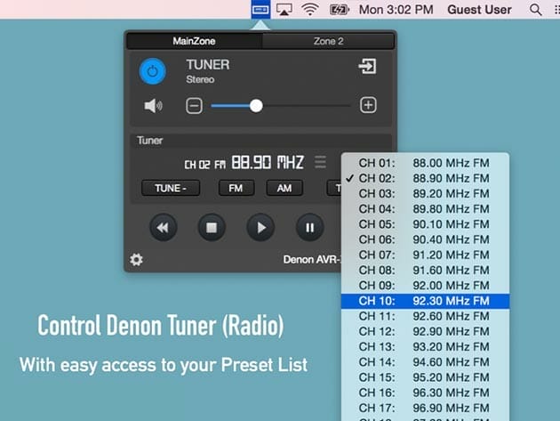Viewport: 560px width, 421px height.
Task: Choose preset CH 10: 92.30 MHz FM
Action: click(x=425, y=302)
